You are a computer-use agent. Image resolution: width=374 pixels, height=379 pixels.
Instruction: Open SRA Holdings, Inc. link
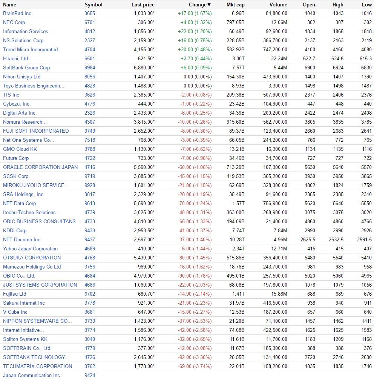(x=24, y=194)
